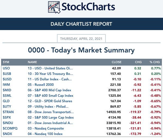Open 13 - USO United States Oil chart

(50, 68)
